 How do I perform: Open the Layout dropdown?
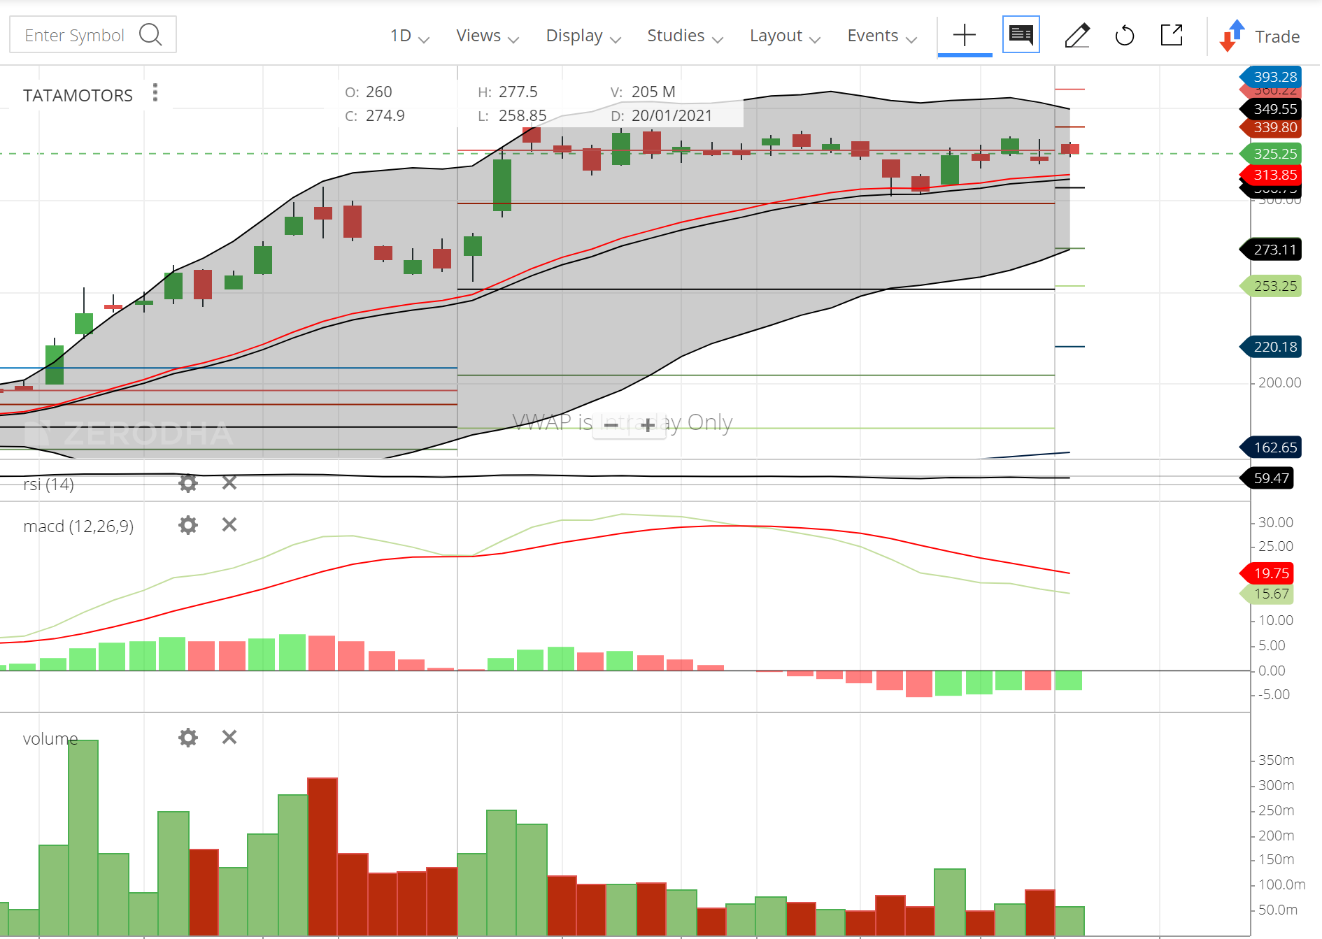point(785,36)
